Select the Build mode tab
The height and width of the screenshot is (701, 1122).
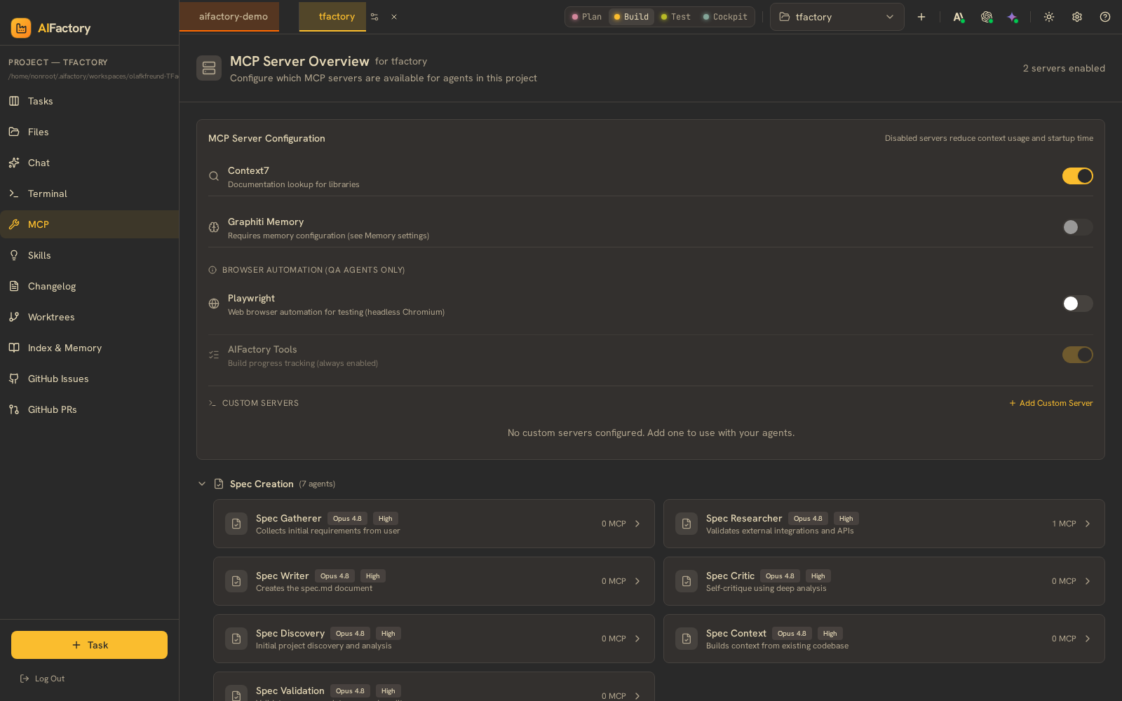[x=631, y=17]
